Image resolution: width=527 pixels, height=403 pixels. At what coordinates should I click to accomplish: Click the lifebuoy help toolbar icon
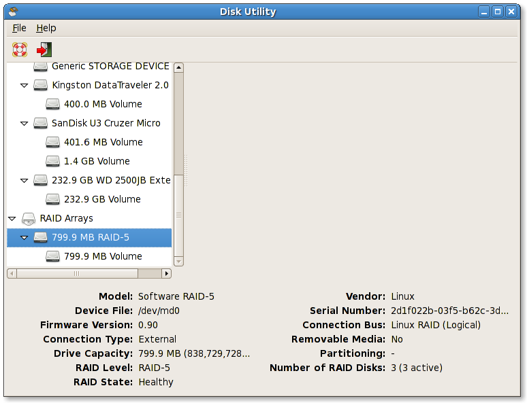coord(20,50)
